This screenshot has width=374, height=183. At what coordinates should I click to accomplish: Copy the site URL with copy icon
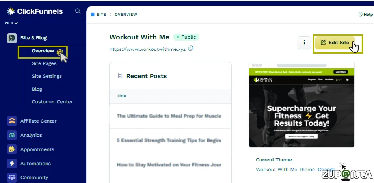191,49
